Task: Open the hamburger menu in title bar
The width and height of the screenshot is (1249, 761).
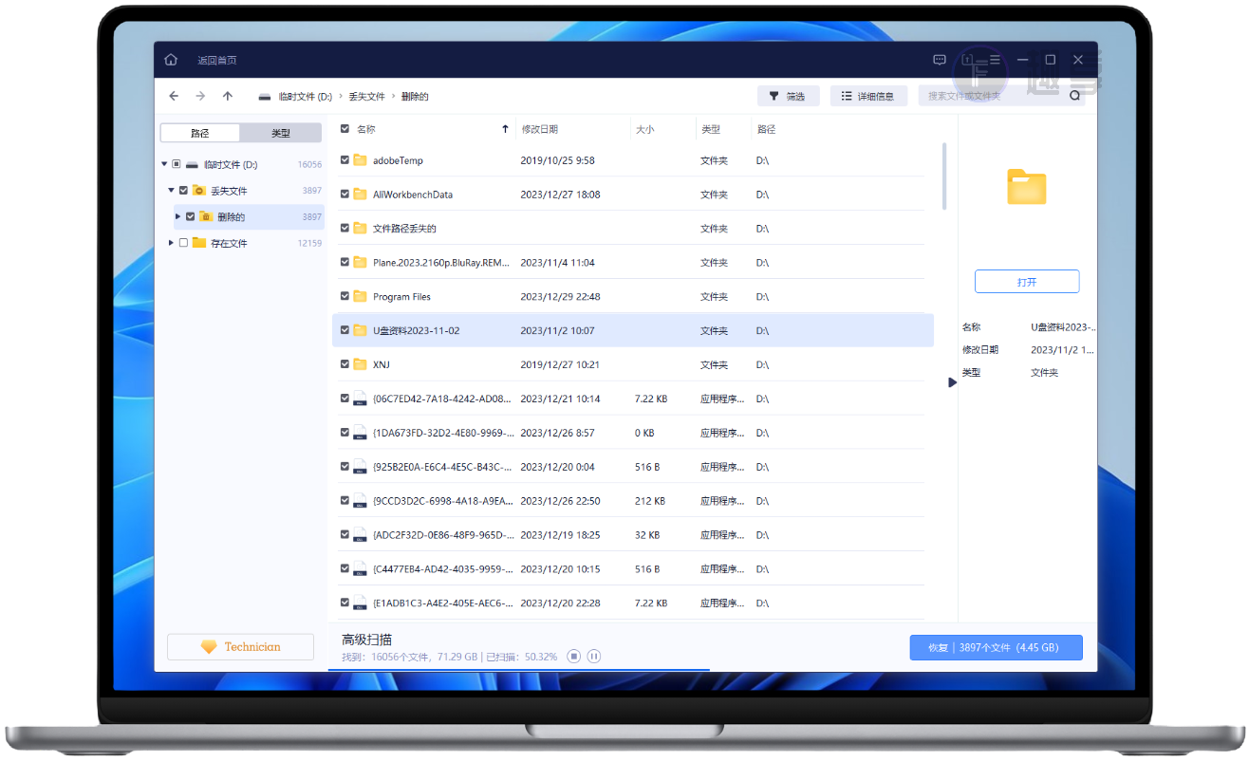Action: pos(996,60)
